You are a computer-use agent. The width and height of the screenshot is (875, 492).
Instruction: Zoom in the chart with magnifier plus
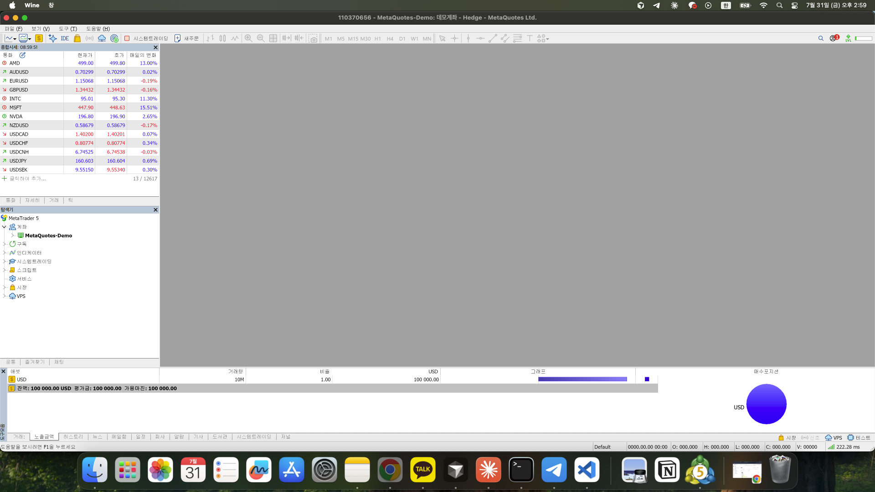(x=248, y=39)
